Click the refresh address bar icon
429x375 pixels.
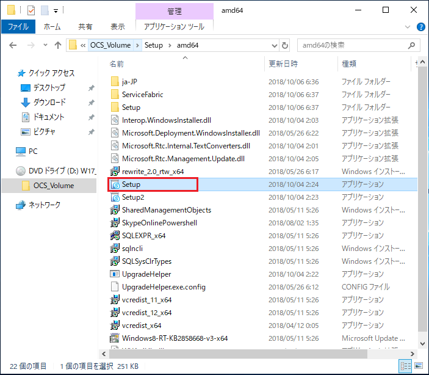tap(285, 45)
